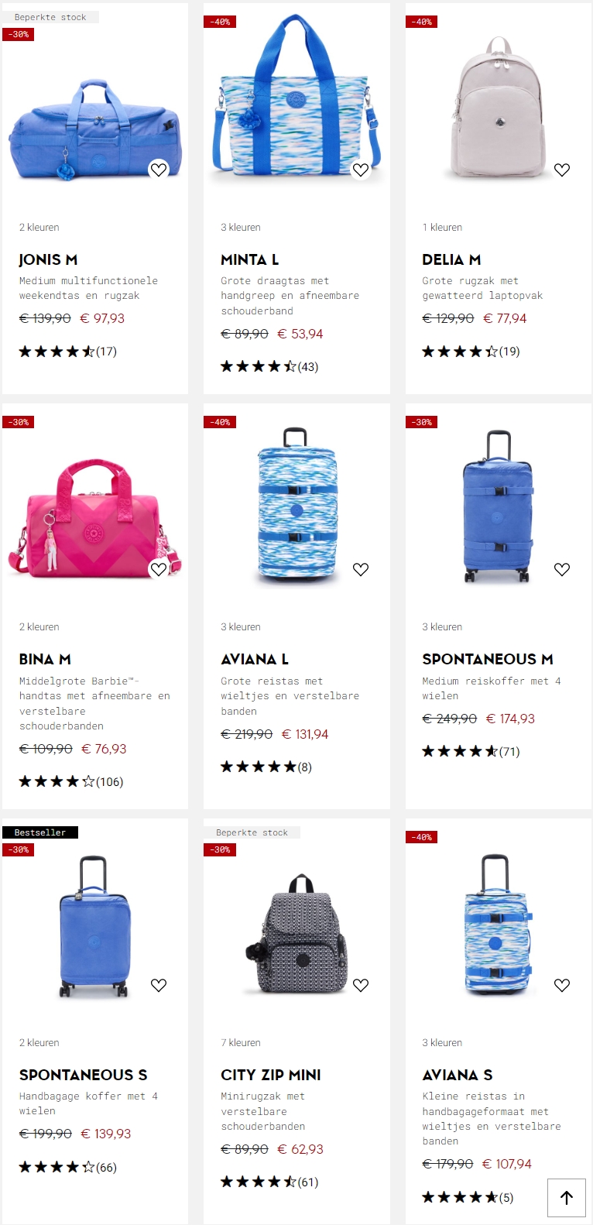The width and height of the screenshot is (593, 1225).
Task: Save Bina M Barbie handbag to wishlist
Action: (159, 569)
